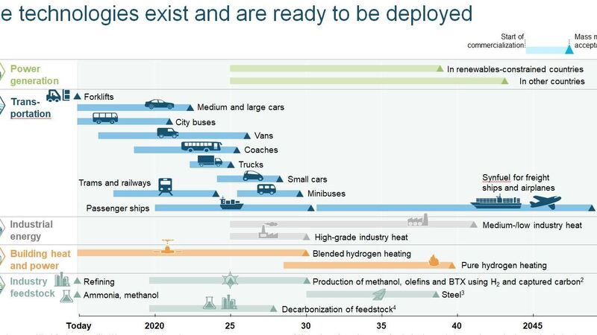
Task: Click the minibus icon
Action: click(x=266, y=189)
